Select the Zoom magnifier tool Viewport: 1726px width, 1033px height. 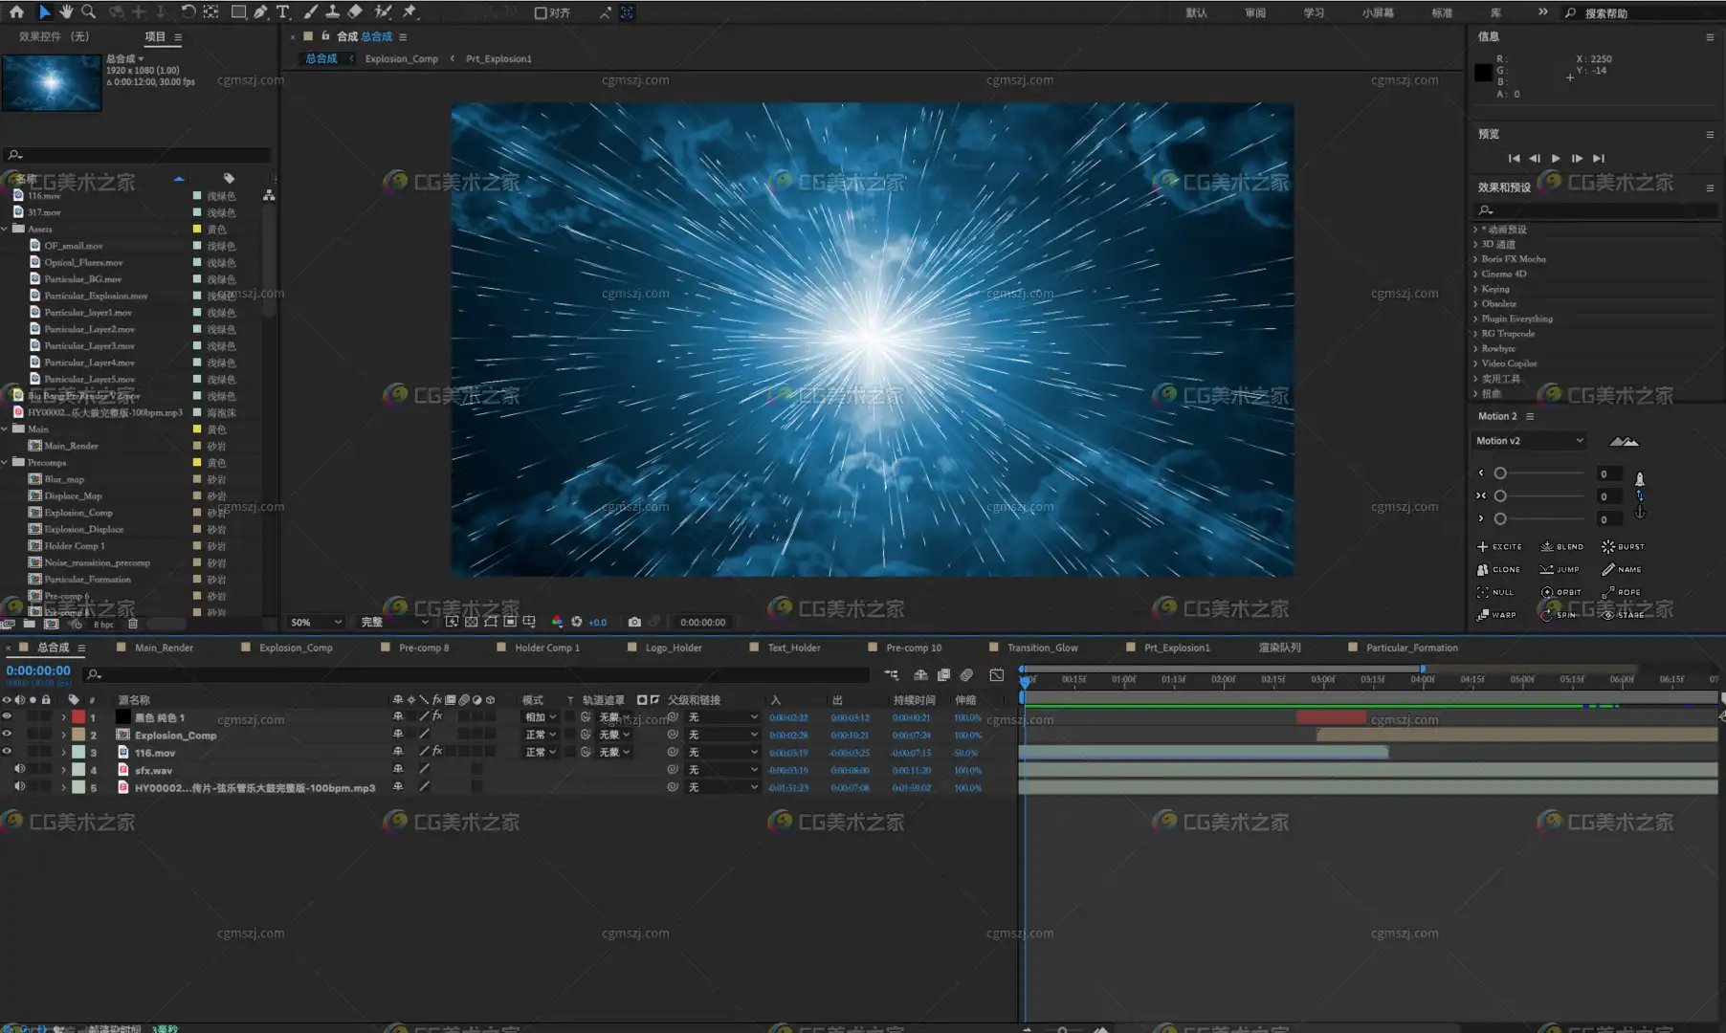(88, 11)
